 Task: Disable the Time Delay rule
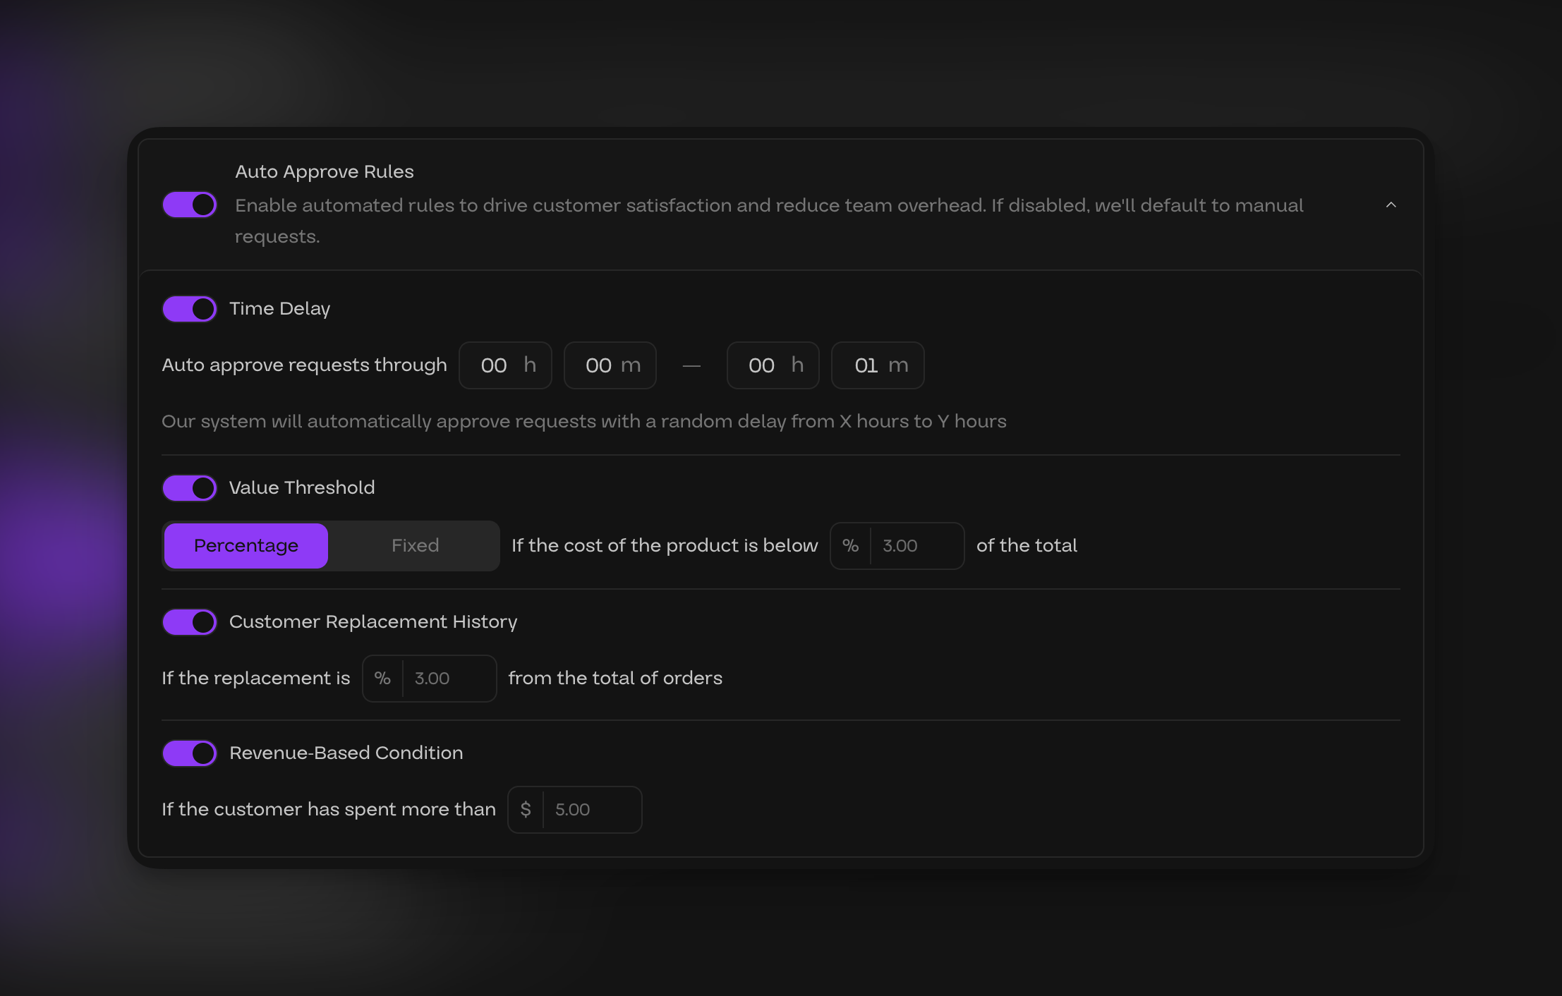pyautogui.click(x=189, y=308)
